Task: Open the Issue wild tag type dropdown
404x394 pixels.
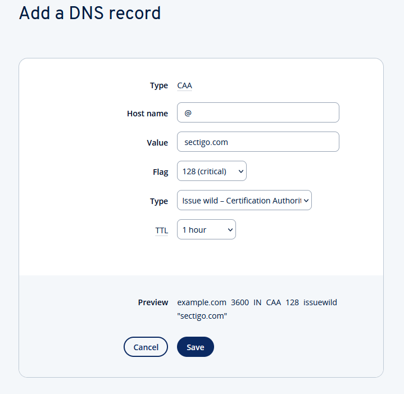Action: click(244, 201)
